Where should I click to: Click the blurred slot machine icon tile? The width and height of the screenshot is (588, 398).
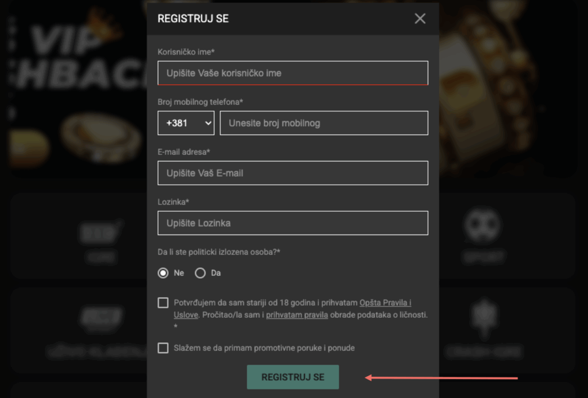79,235
